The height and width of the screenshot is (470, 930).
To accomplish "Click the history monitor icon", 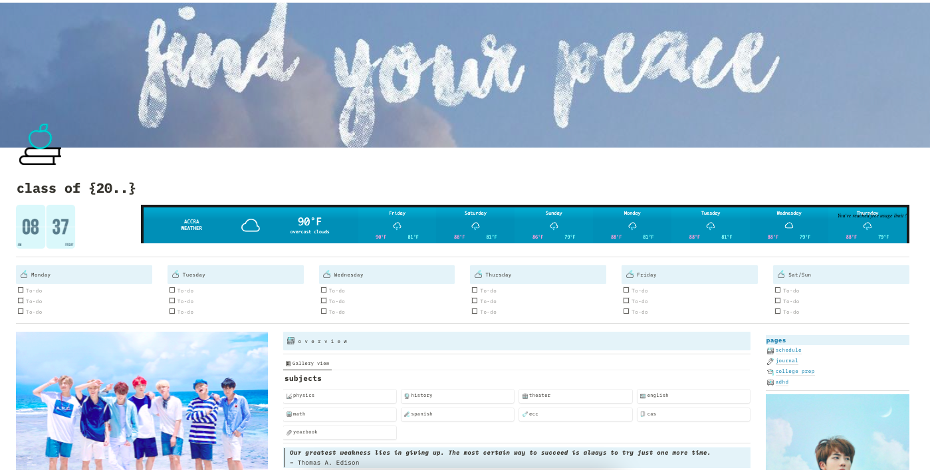I will [x=406, y=396].
